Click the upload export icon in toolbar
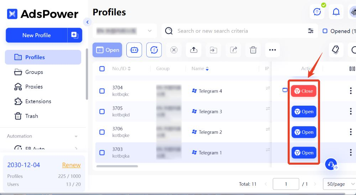356x195 pixels. 194,50
